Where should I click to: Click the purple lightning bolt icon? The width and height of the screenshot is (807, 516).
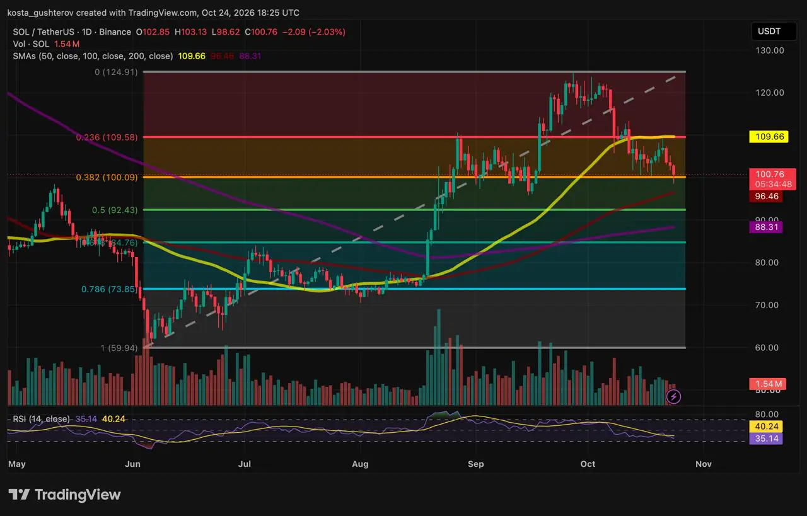673,396
